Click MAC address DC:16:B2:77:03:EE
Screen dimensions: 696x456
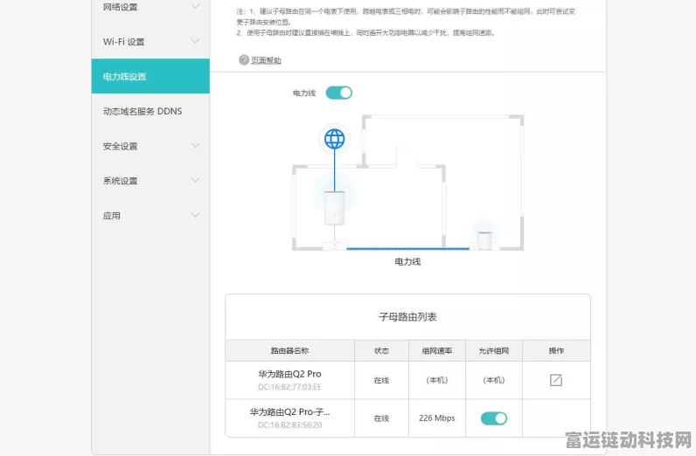[x=289, y=387]
